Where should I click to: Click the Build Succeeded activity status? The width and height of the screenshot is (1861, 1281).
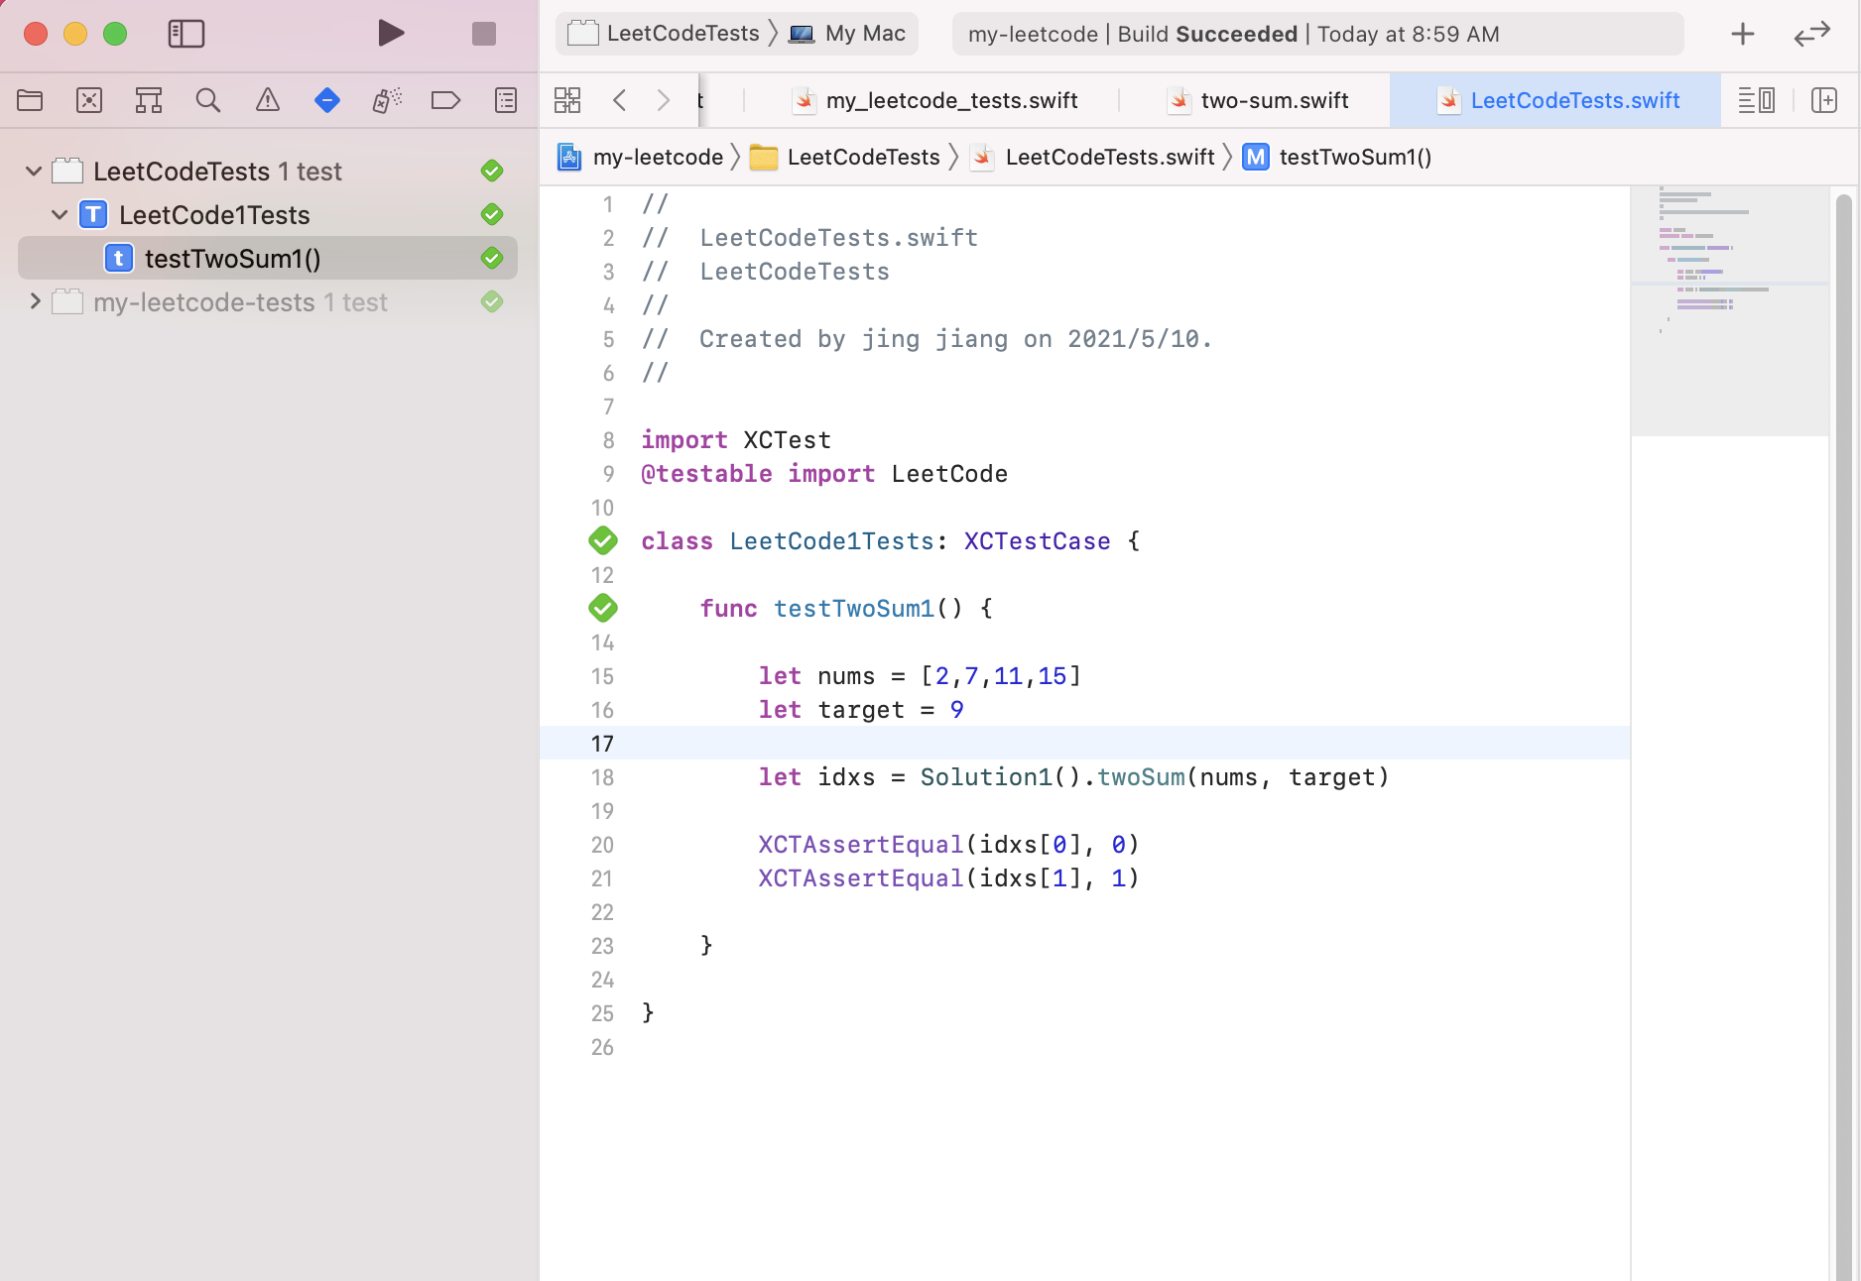(1317, 34)
